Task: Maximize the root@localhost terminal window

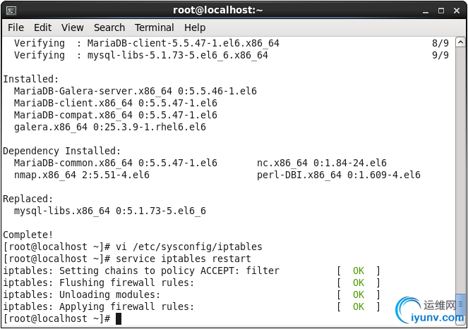Action: pos(441,11)
